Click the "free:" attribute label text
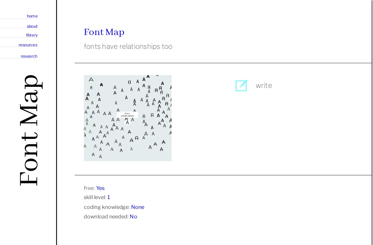373x245 pixels. (x=89, y=188)
